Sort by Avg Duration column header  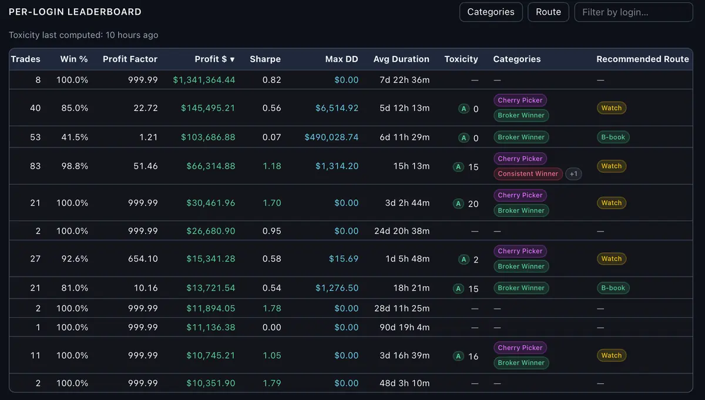coord(401,59)
